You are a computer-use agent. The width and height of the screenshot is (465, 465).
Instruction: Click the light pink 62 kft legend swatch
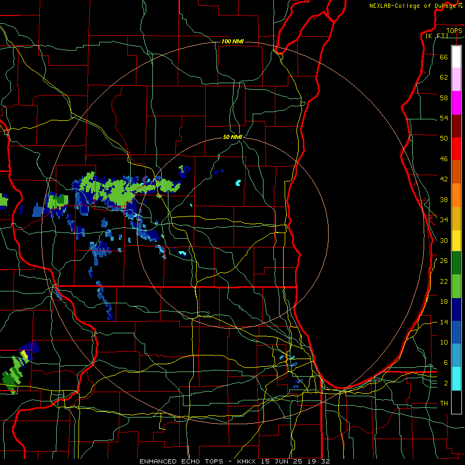click(456, 80)
